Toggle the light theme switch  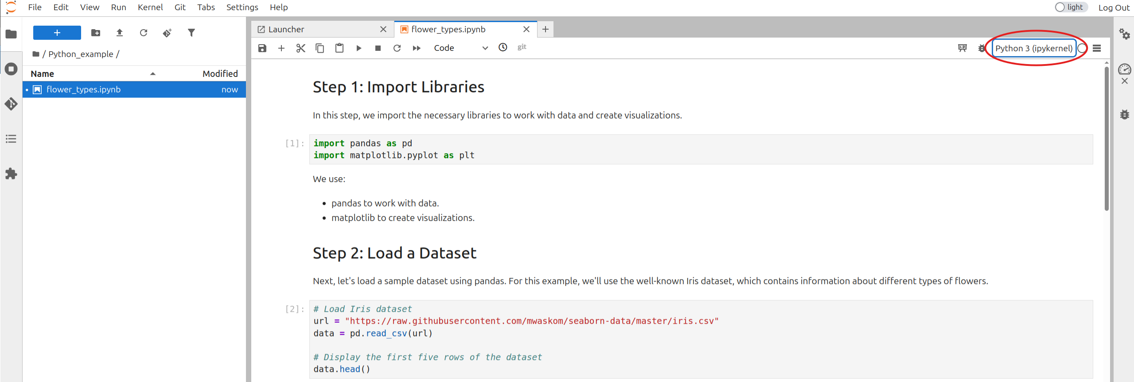1071,8
